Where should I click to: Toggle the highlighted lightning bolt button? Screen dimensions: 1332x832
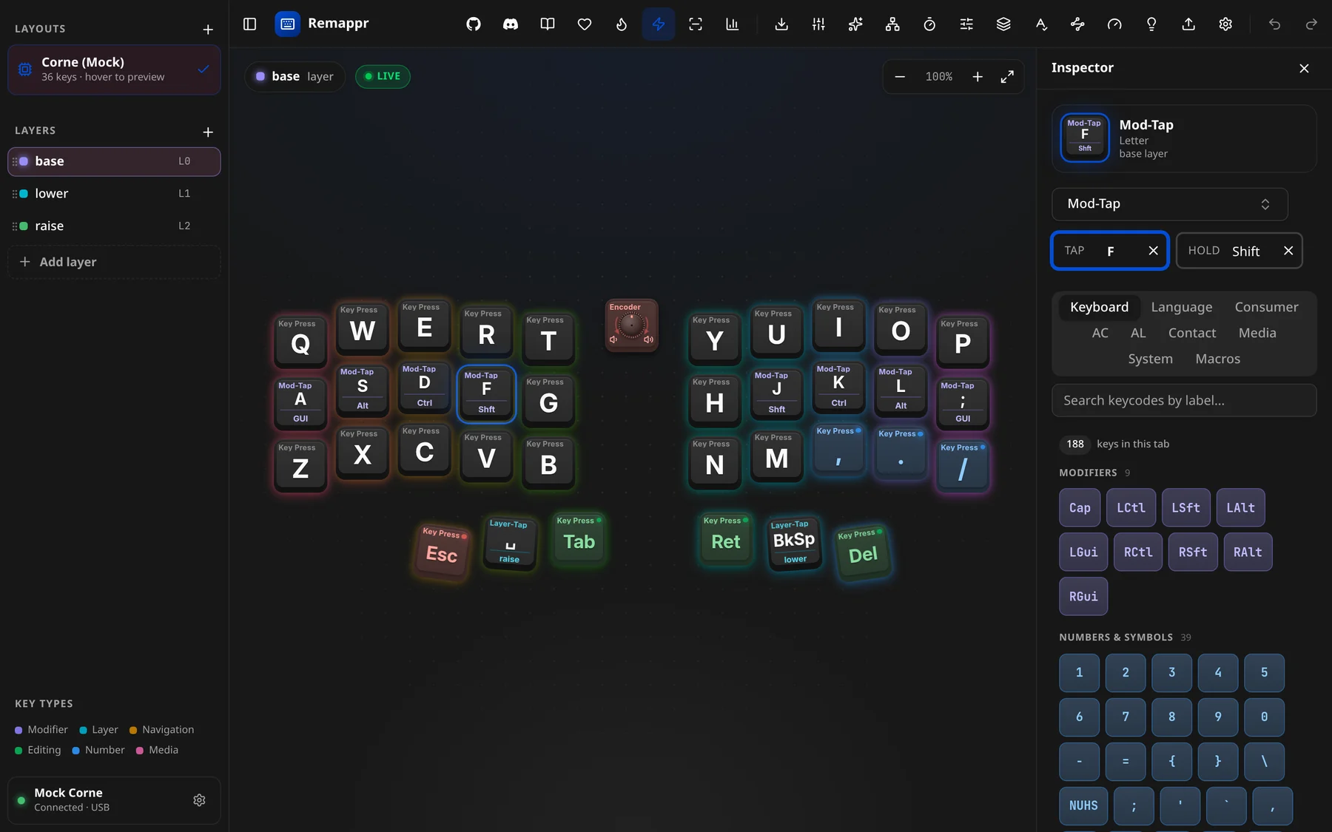click(x=659, y=24)
